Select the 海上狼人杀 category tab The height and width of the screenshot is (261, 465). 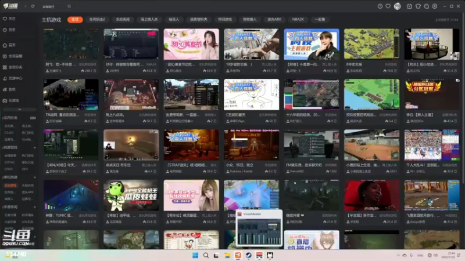point(149,20)
